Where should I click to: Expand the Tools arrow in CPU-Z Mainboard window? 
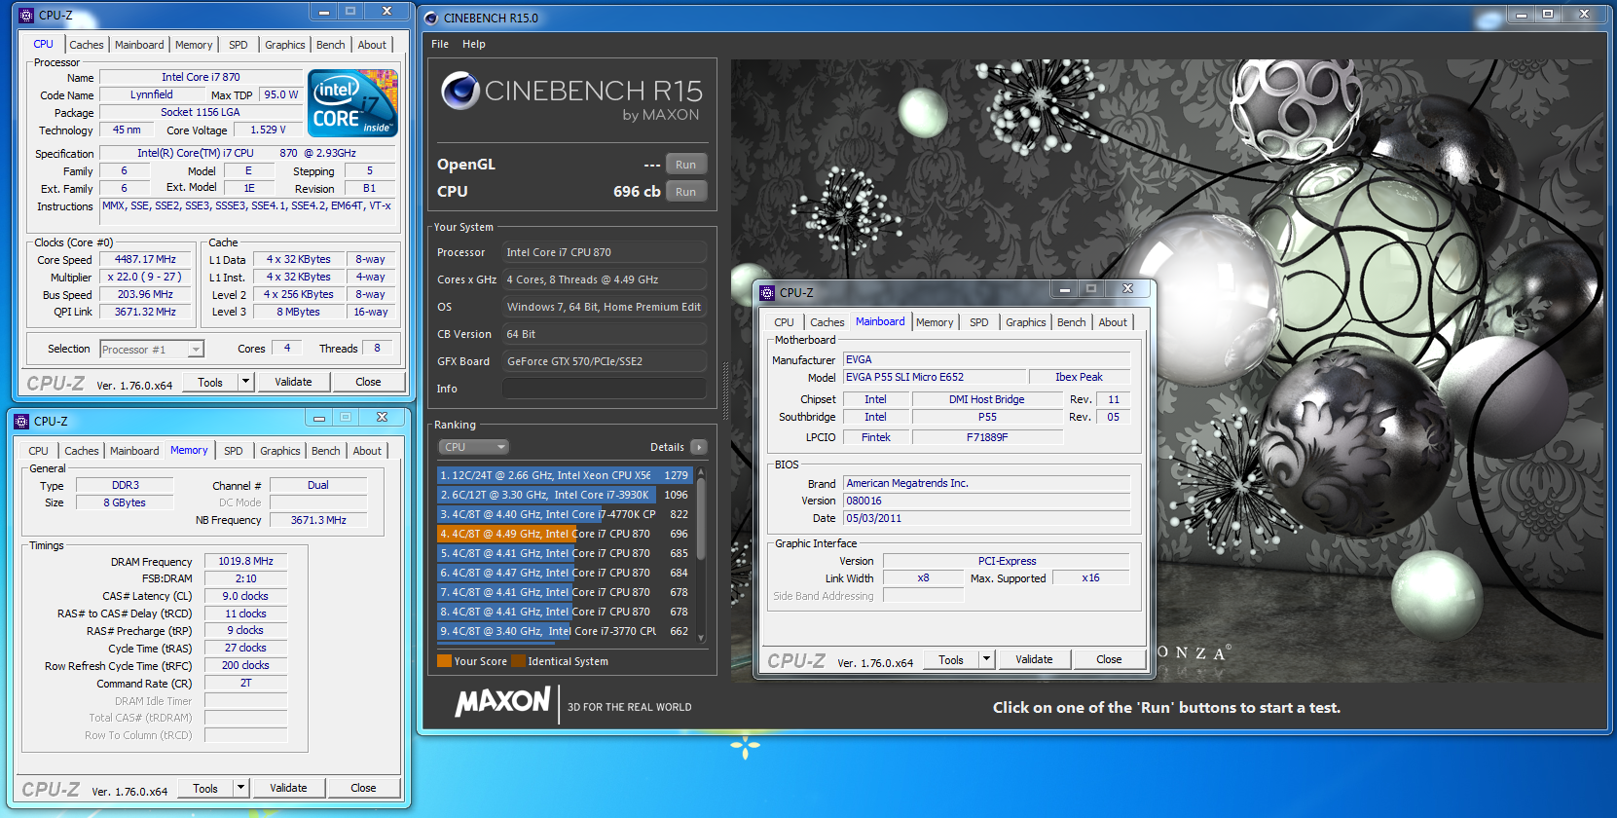pyautogui.click(x=986, y=659)
